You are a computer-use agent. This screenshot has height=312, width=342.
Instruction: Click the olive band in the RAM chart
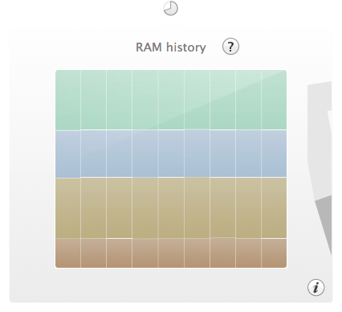(x=171, y=207)
